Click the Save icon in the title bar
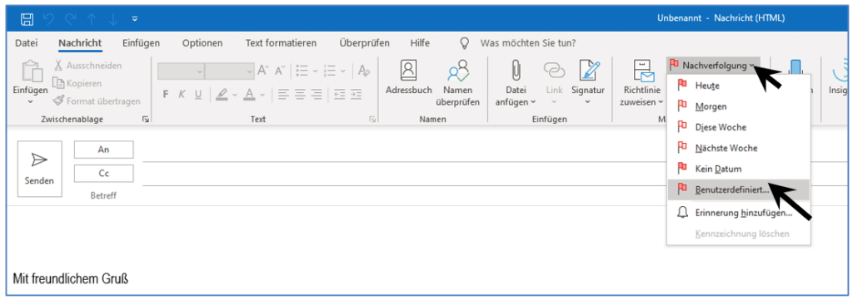 click(27, 19)
